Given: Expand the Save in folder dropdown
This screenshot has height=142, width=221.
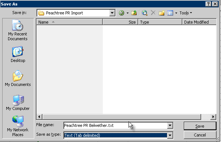Looking at the screenshot, I should 112,13.
